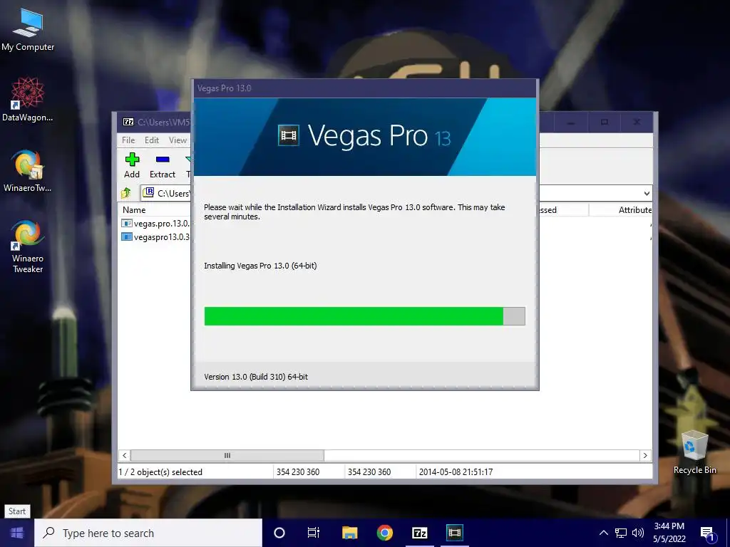
Task: Open the DataWagon desktop shortcut
Action: [x=28, y=100]
